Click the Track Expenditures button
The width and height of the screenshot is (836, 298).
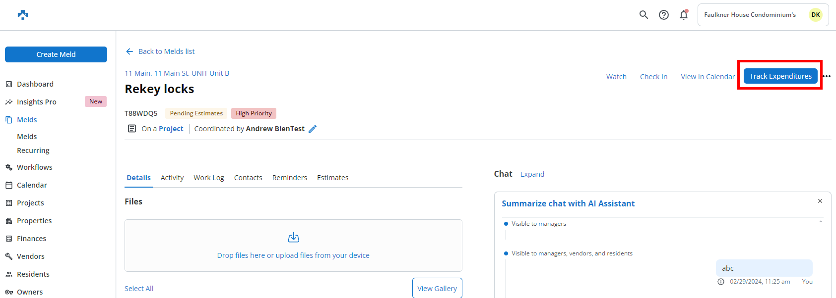click(x=780, y=76)
